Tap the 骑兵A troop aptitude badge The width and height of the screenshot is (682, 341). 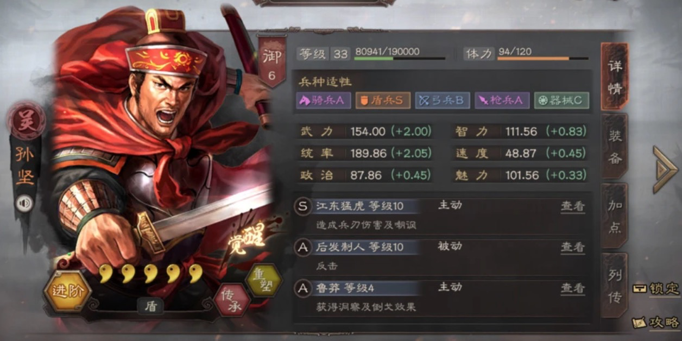tap(324, 100)
